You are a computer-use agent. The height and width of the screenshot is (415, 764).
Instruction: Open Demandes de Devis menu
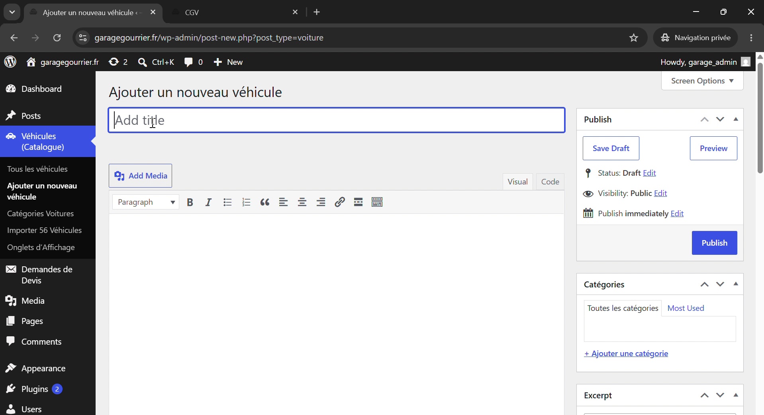48,275
